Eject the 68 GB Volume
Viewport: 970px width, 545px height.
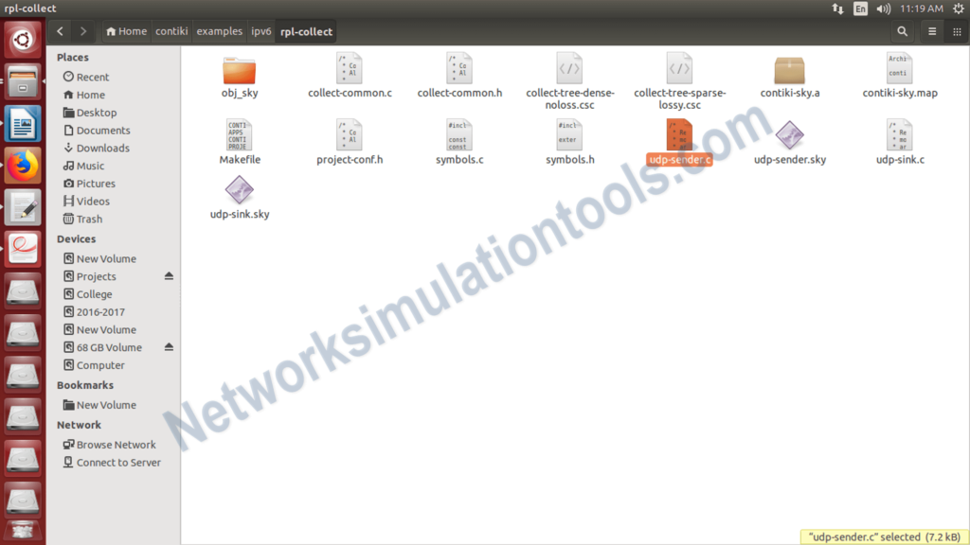(168, 347)
